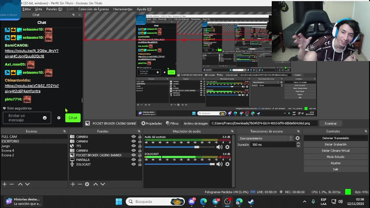370x208 pixels.
Task: Open Discord from the taskbar
Action: (192, 201)
